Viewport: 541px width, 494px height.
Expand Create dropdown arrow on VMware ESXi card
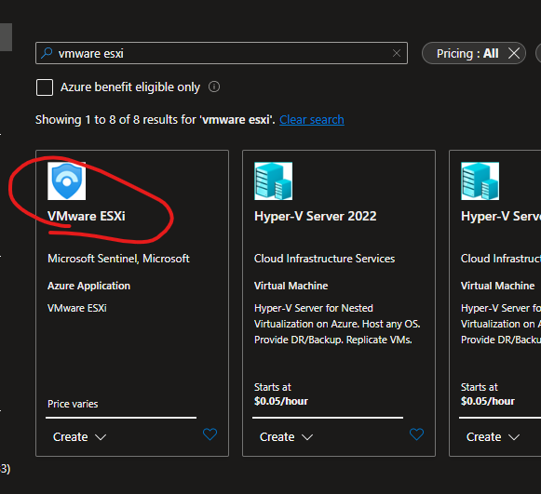click(x=101, y=437)
